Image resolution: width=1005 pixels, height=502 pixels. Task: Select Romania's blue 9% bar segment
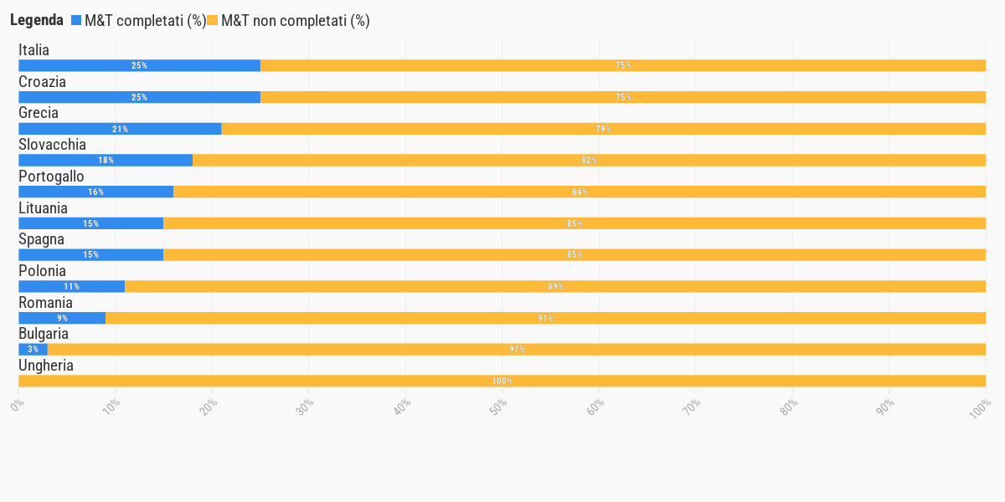pyautogui.click(x=62, y=318)
